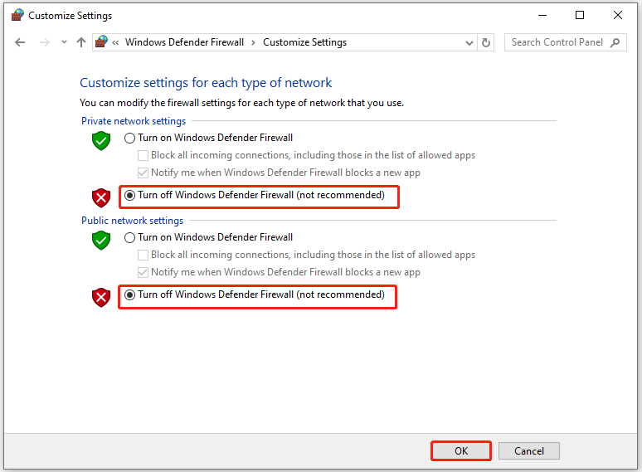Click the Forward navigation arrow
Viewport: 642px width, 472px height.
44,42
